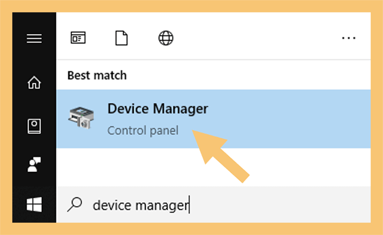Screen dimensions: 383x235
Task: Go to Home in Cortana sidebar
Action: click(34, 82)
